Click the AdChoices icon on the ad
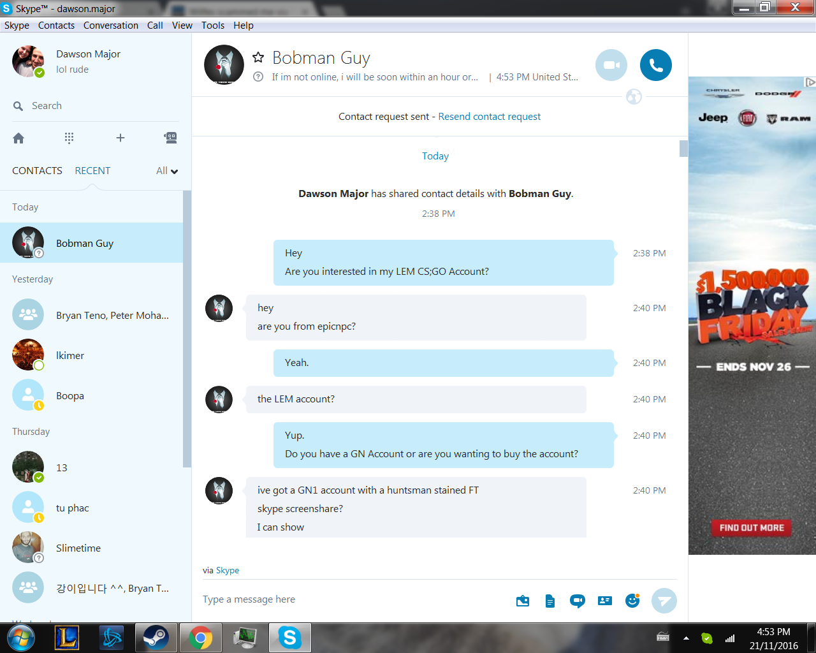 pyautogui.click(x=810, y=82)
